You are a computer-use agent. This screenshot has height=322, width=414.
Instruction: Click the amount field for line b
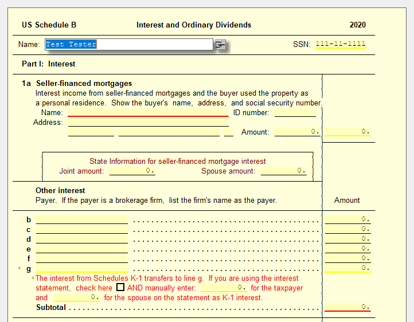pos(347,219)
